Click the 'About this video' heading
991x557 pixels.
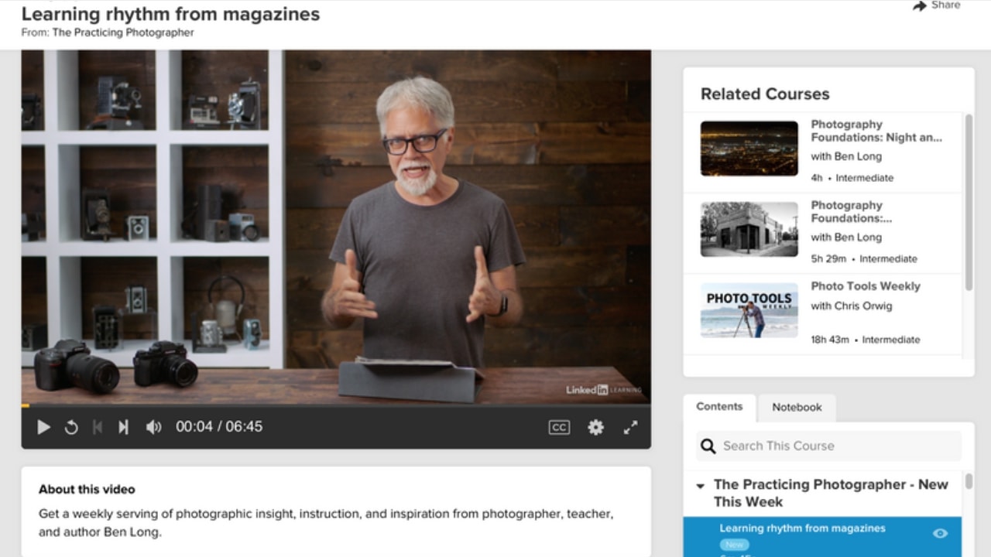click(87, 490)
